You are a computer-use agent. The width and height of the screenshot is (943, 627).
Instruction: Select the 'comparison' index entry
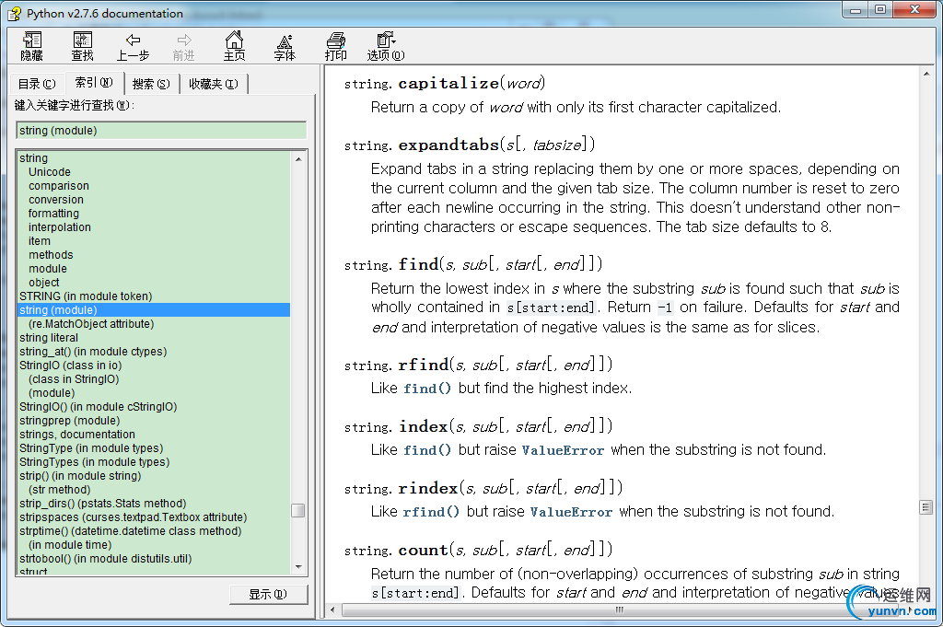(58, 186)
